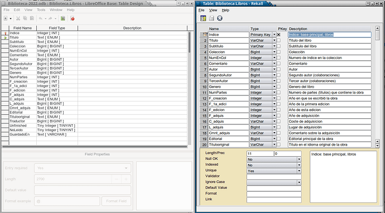Image resolution: width=385 pixels, height=213 pixels.
Task: Open LibreOffice File menu
Action: (6, 10)
